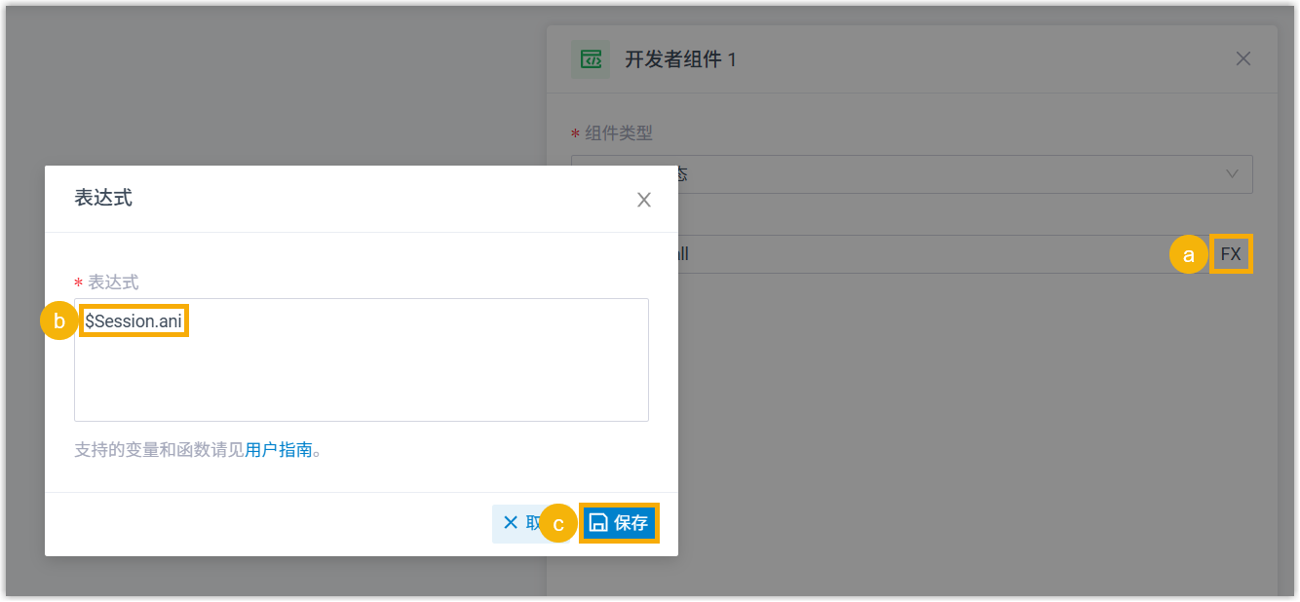Click the green developer component icon
The height and width of the screenshot is (602, 1300).
[x=591, y=59]
